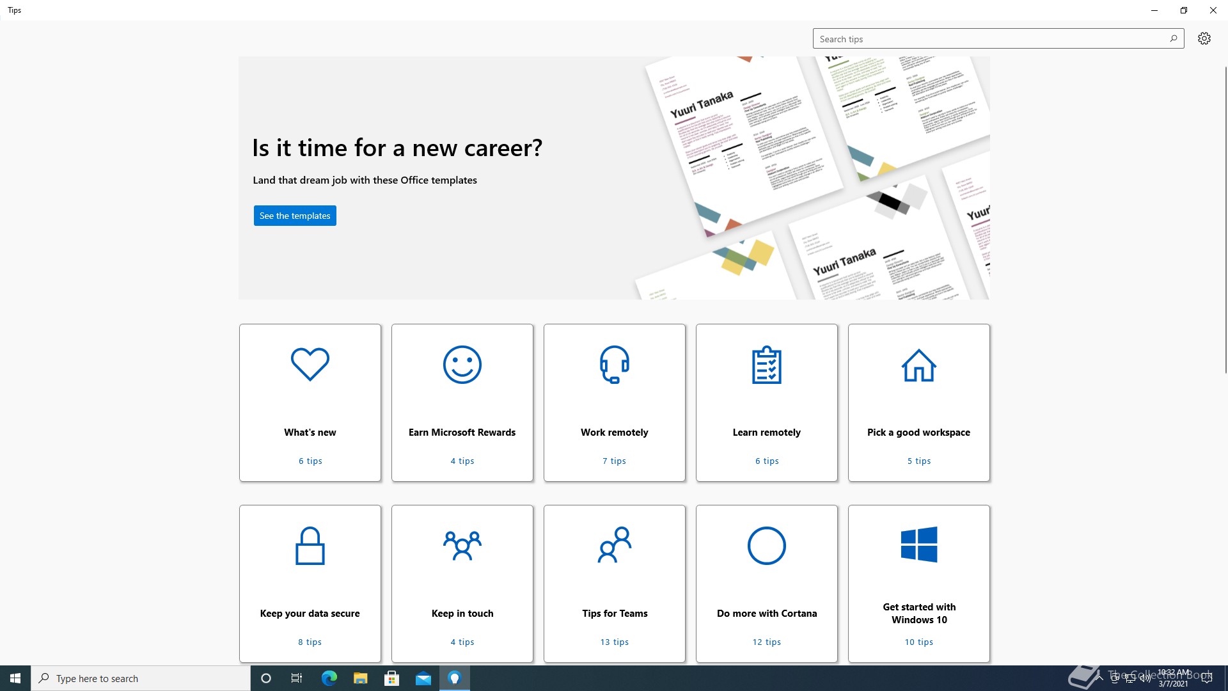Viewport: 1228px width, 691px height.
Task: Open File Explorer from the taskbar
Action: pyautogui.click(x=360, y=678)
